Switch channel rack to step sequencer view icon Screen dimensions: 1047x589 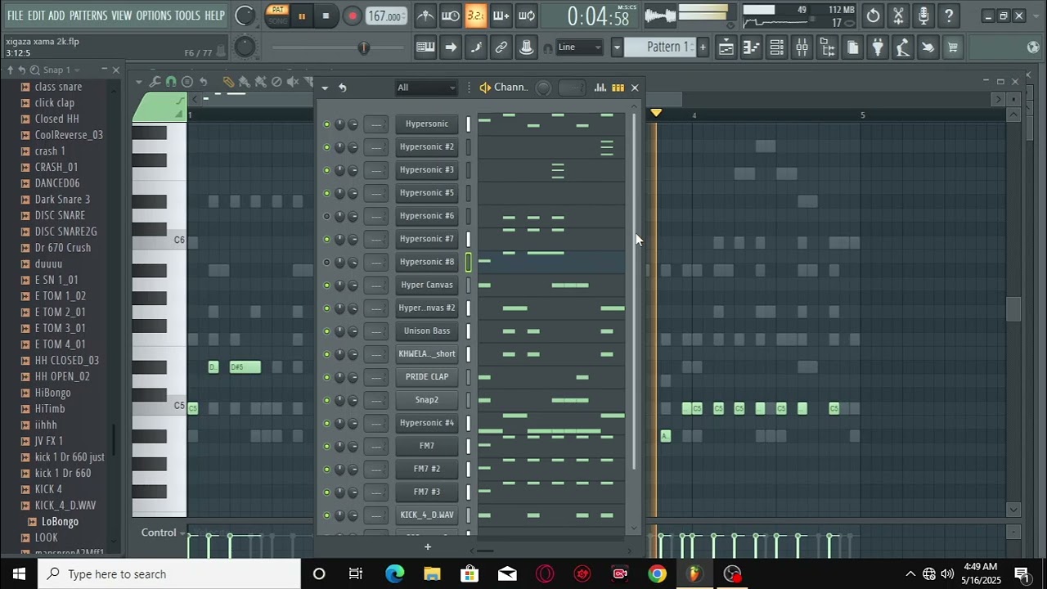tap(618, 88)
